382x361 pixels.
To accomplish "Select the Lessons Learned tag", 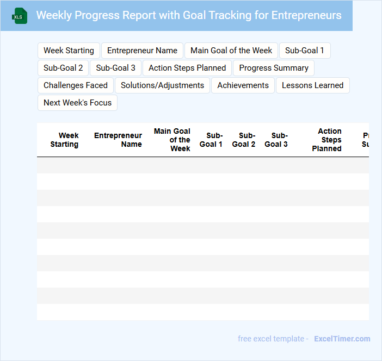I will [x=312, y=85].
